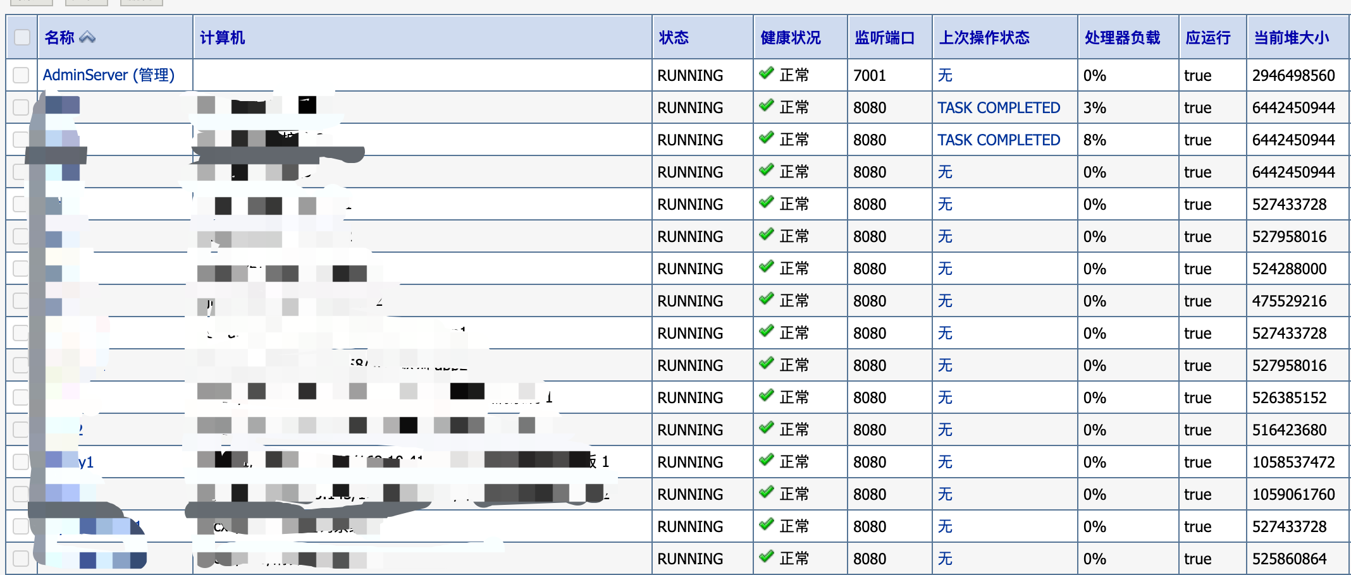Click the 上次操作状态 column header
Viewport: 1351px width, 575px height.
point(985,38)
